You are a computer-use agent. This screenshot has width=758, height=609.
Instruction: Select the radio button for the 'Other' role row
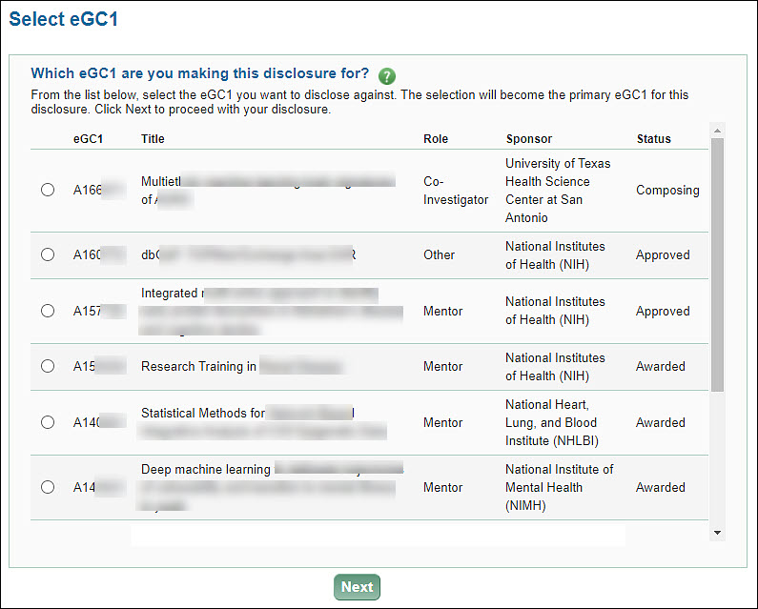48,254
